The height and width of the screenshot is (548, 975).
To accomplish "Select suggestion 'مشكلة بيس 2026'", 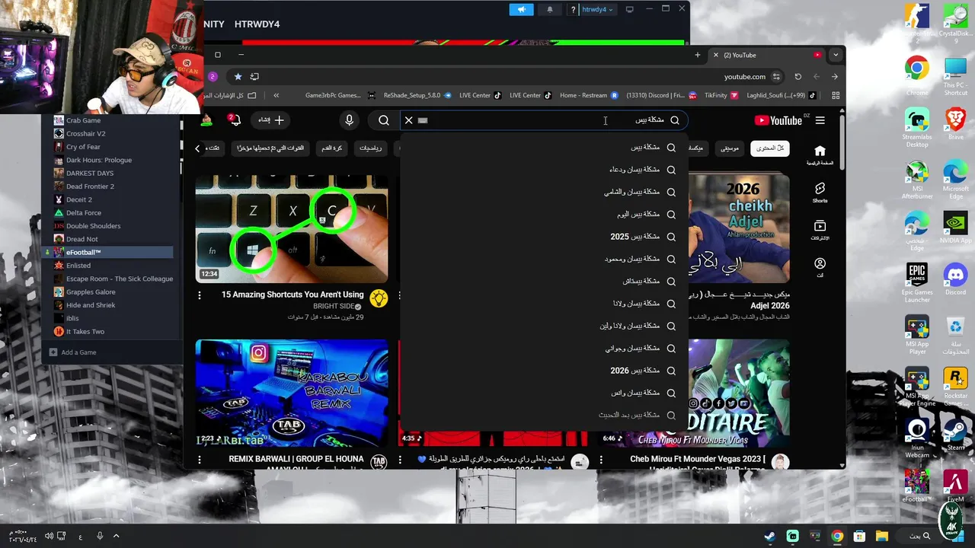I will (544, 371).
